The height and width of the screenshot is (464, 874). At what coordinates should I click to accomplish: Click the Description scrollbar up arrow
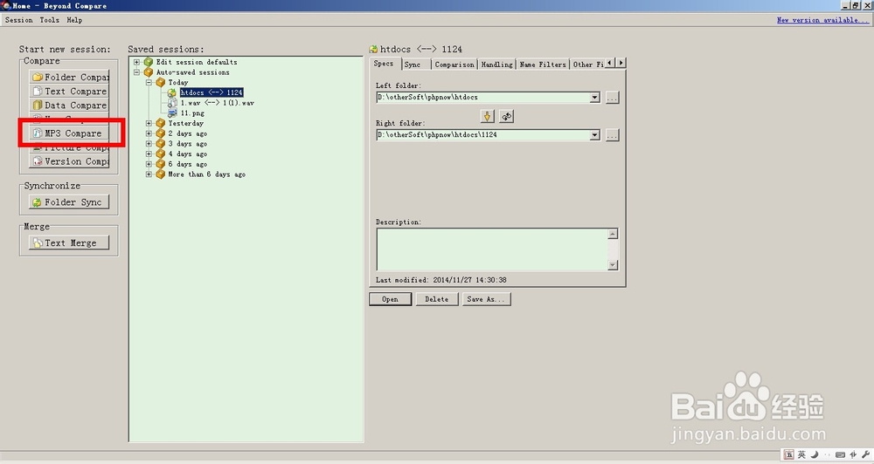613,234
